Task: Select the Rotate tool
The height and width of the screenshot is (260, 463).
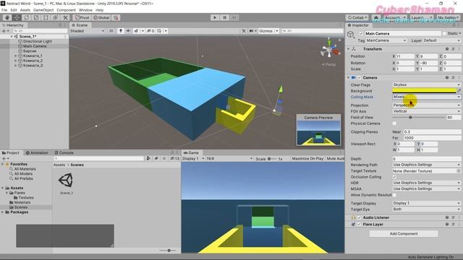Action: coord(26,17)
